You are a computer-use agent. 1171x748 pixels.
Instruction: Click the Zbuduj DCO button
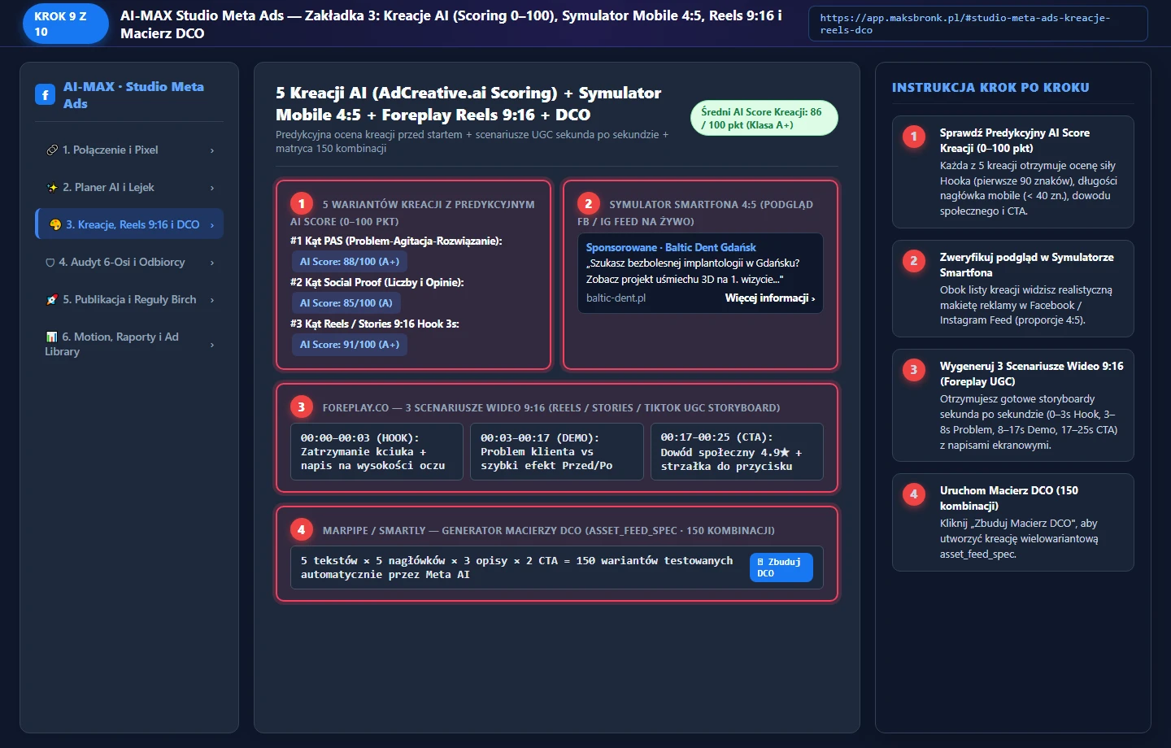[781, 568]
